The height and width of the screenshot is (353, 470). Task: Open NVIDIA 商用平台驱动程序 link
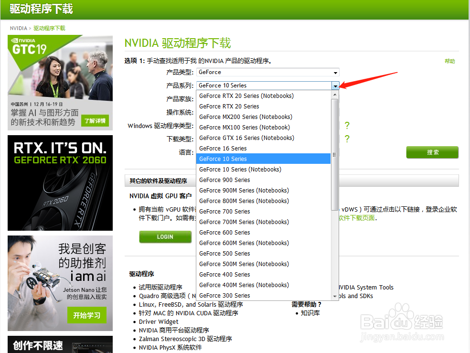[174, 330]
